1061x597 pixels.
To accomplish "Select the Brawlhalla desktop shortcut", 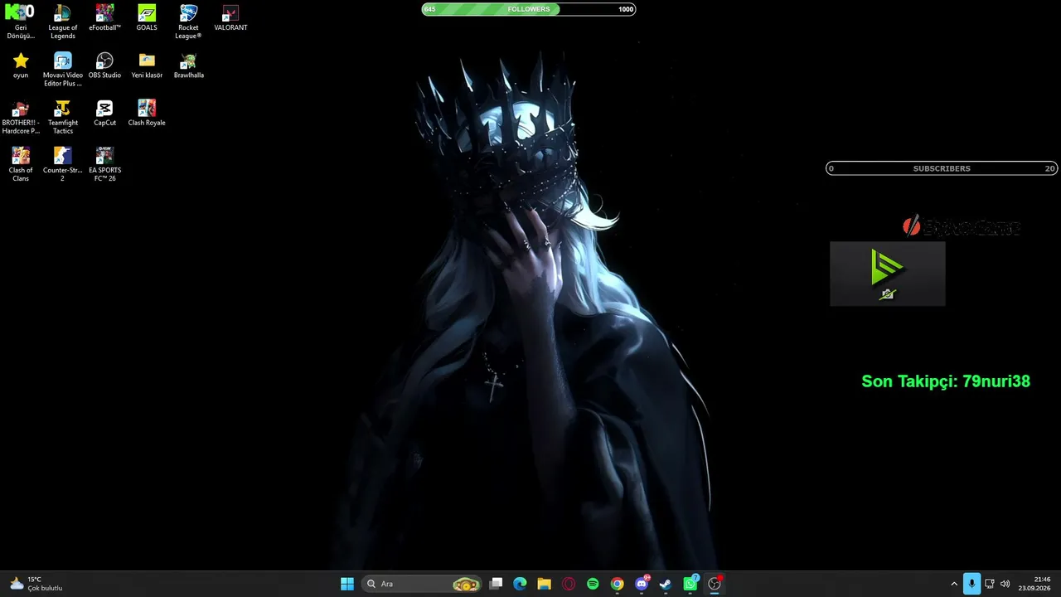I will click(188, 66).
